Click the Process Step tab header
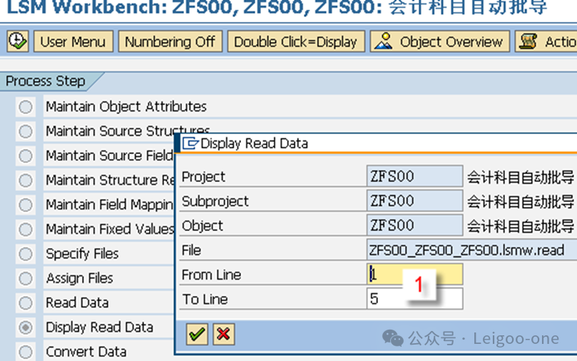 click(46, 81)
